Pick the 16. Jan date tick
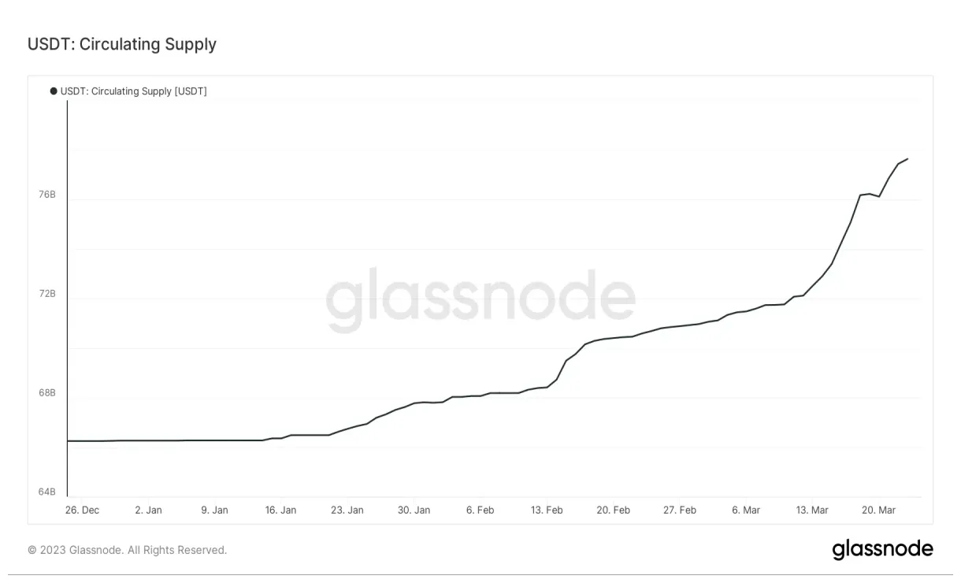This screenshot has height=583, width=961. pos(280,511)
